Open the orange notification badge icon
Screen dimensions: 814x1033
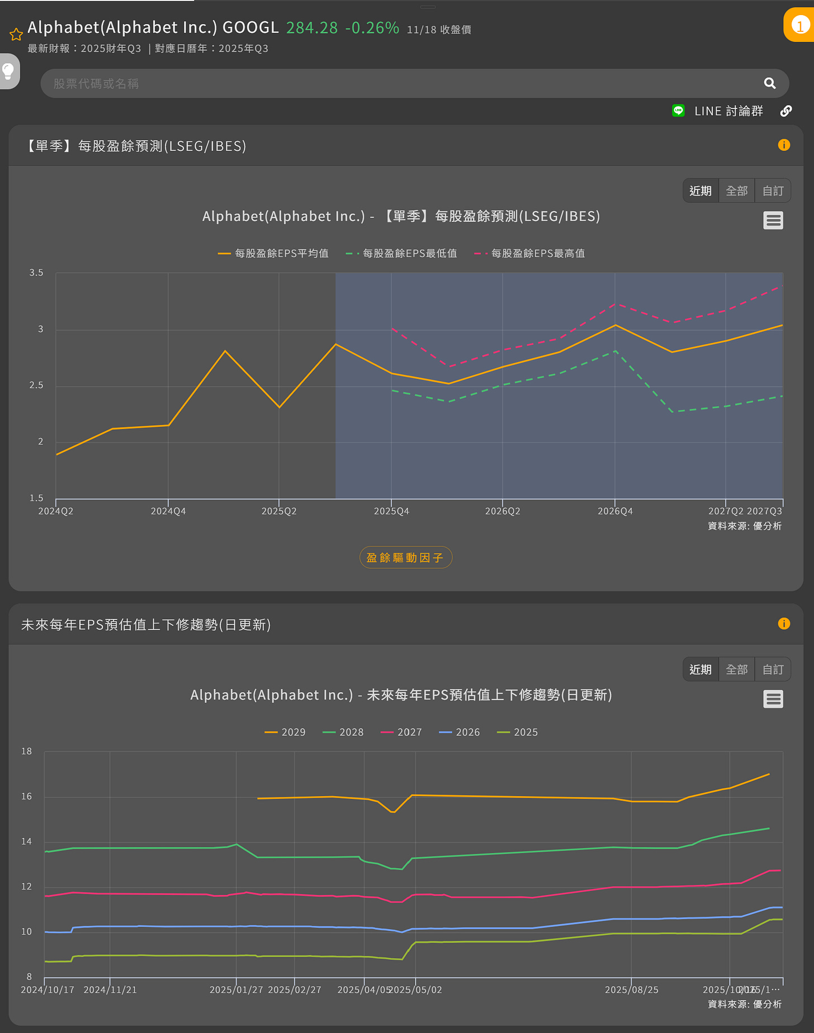pyautogui.click(x=799, y=25)
